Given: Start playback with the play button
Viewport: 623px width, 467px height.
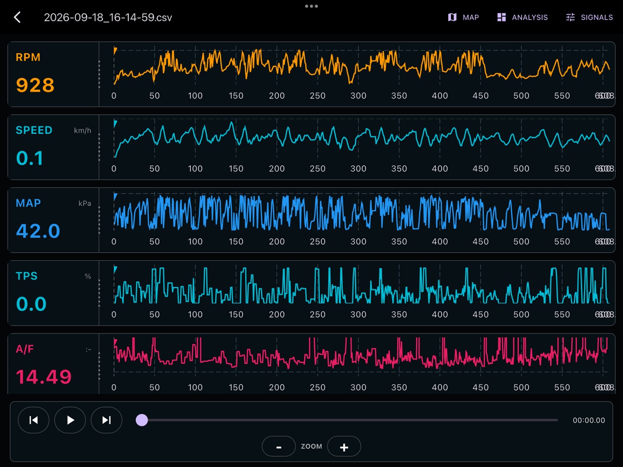Looking at the screenshot, I should point(70,420).
